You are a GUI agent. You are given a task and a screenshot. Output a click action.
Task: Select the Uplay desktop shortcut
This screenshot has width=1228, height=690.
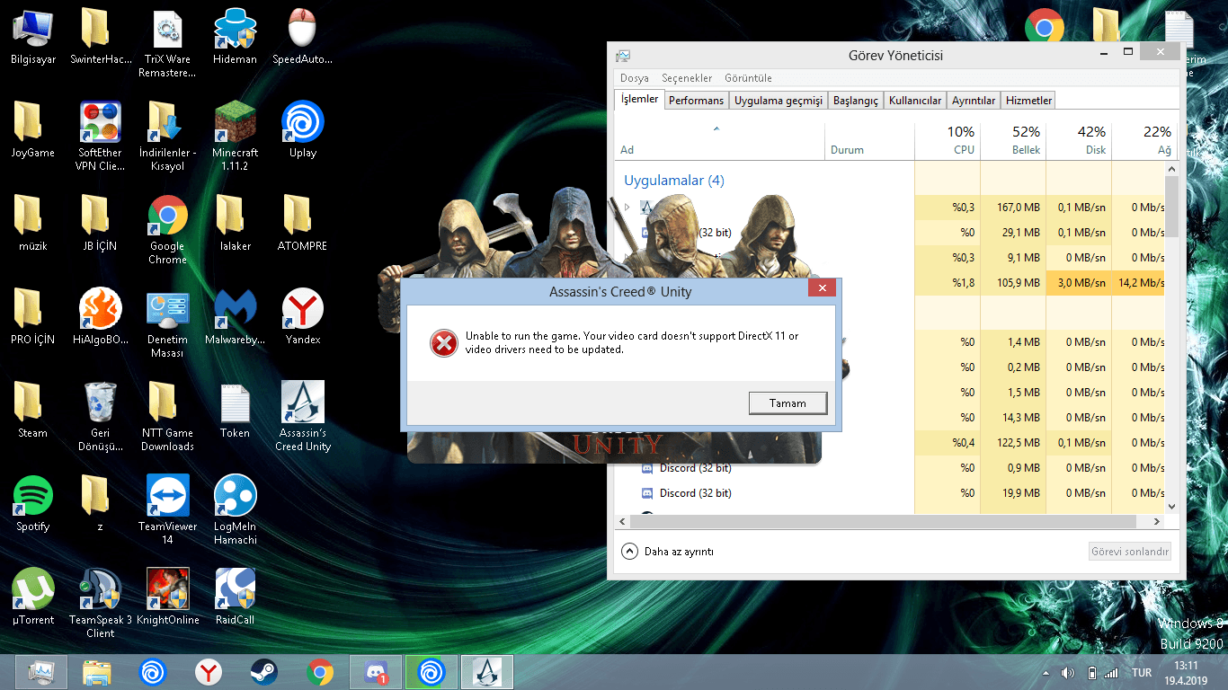[x=302, y=130]
